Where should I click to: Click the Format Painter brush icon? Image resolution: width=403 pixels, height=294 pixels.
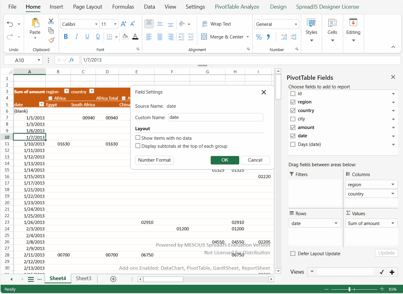[x=51, y=40]
